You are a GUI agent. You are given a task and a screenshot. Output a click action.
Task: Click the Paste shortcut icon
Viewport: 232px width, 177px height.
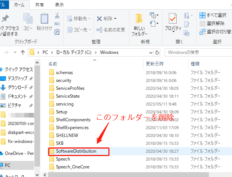57,32
